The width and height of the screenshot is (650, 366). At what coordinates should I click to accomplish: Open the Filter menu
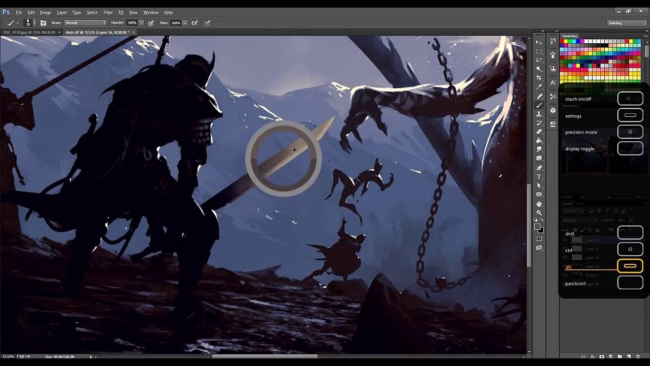point(108,12)
